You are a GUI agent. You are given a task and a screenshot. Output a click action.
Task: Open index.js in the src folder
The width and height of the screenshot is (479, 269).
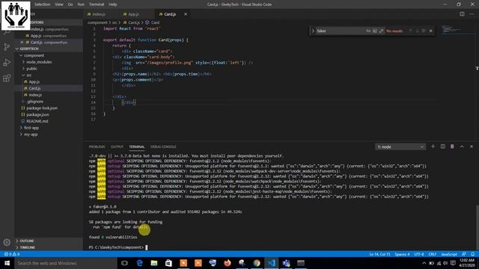tap(49, 95)
